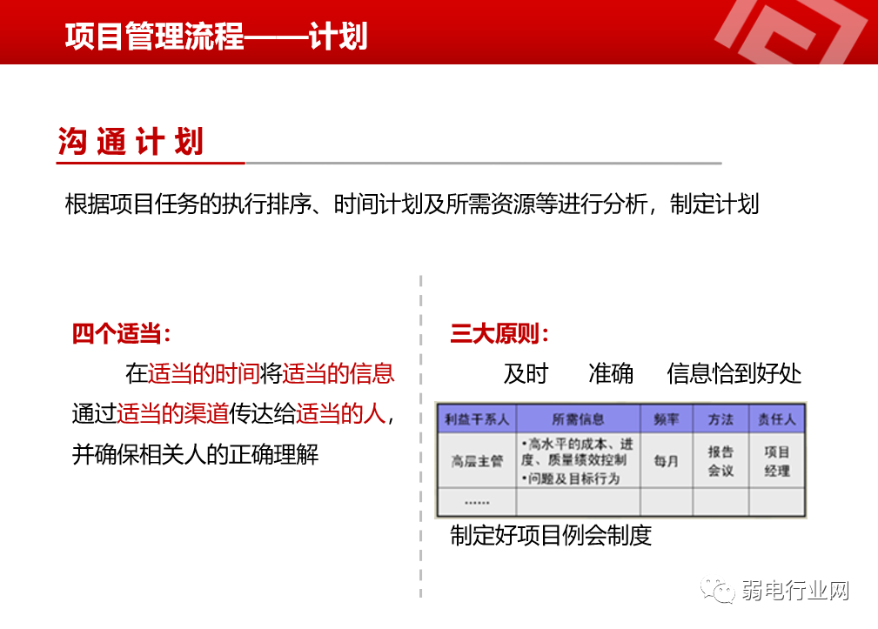Select the 报告会议 method cell
This screenshot has width=878, height=629.
tap(720, 459)
